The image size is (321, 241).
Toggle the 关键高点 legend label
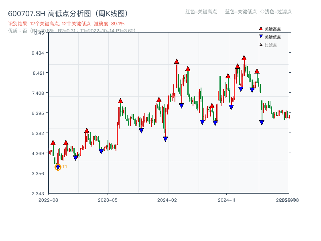coord(273,29)
